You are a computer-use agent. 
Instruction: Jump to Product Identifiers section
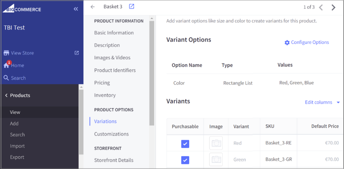pos(115,70)
